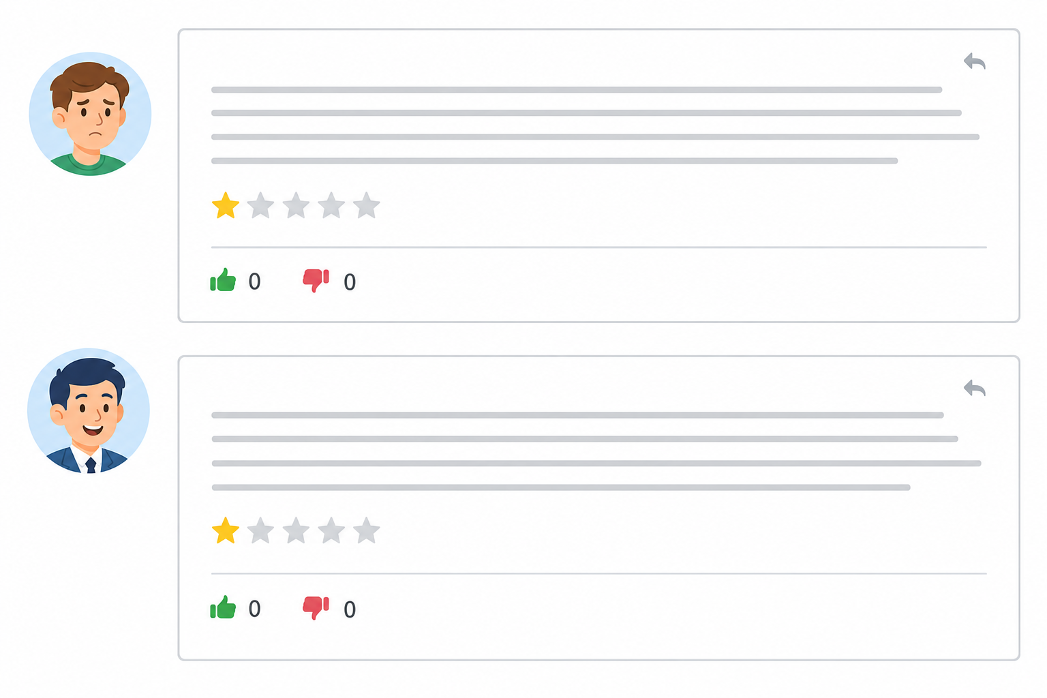Dislike the first review with thumbs down
1047x698 pixels.
coord(316,281)
